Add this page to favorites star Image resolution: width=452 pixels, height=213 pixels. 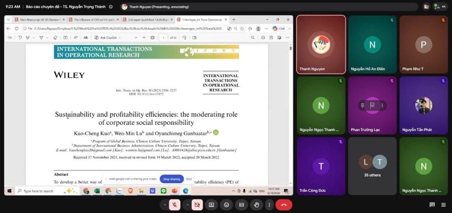click(242, 29)
